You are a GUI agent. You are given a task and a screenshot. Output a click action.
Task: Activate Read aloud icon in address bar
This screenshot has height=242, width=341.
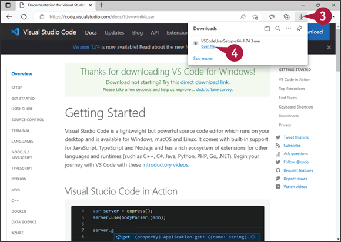point(243,16)
